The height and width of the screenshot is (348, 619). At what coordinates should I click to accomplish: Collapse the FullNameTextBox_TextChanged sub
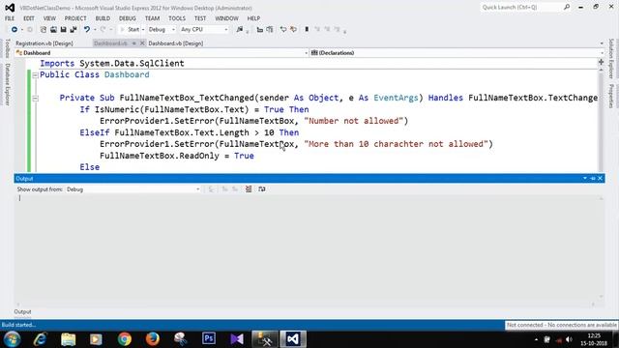point(35,99)
